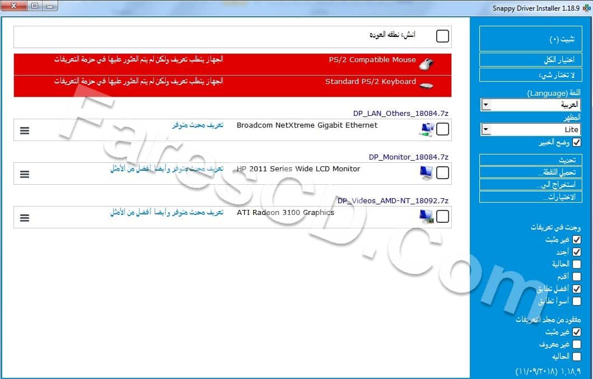Screen dimensions: 593x379
Task: Click the 'استخراج الى...' extract to button
Action: tap(531, 184)
